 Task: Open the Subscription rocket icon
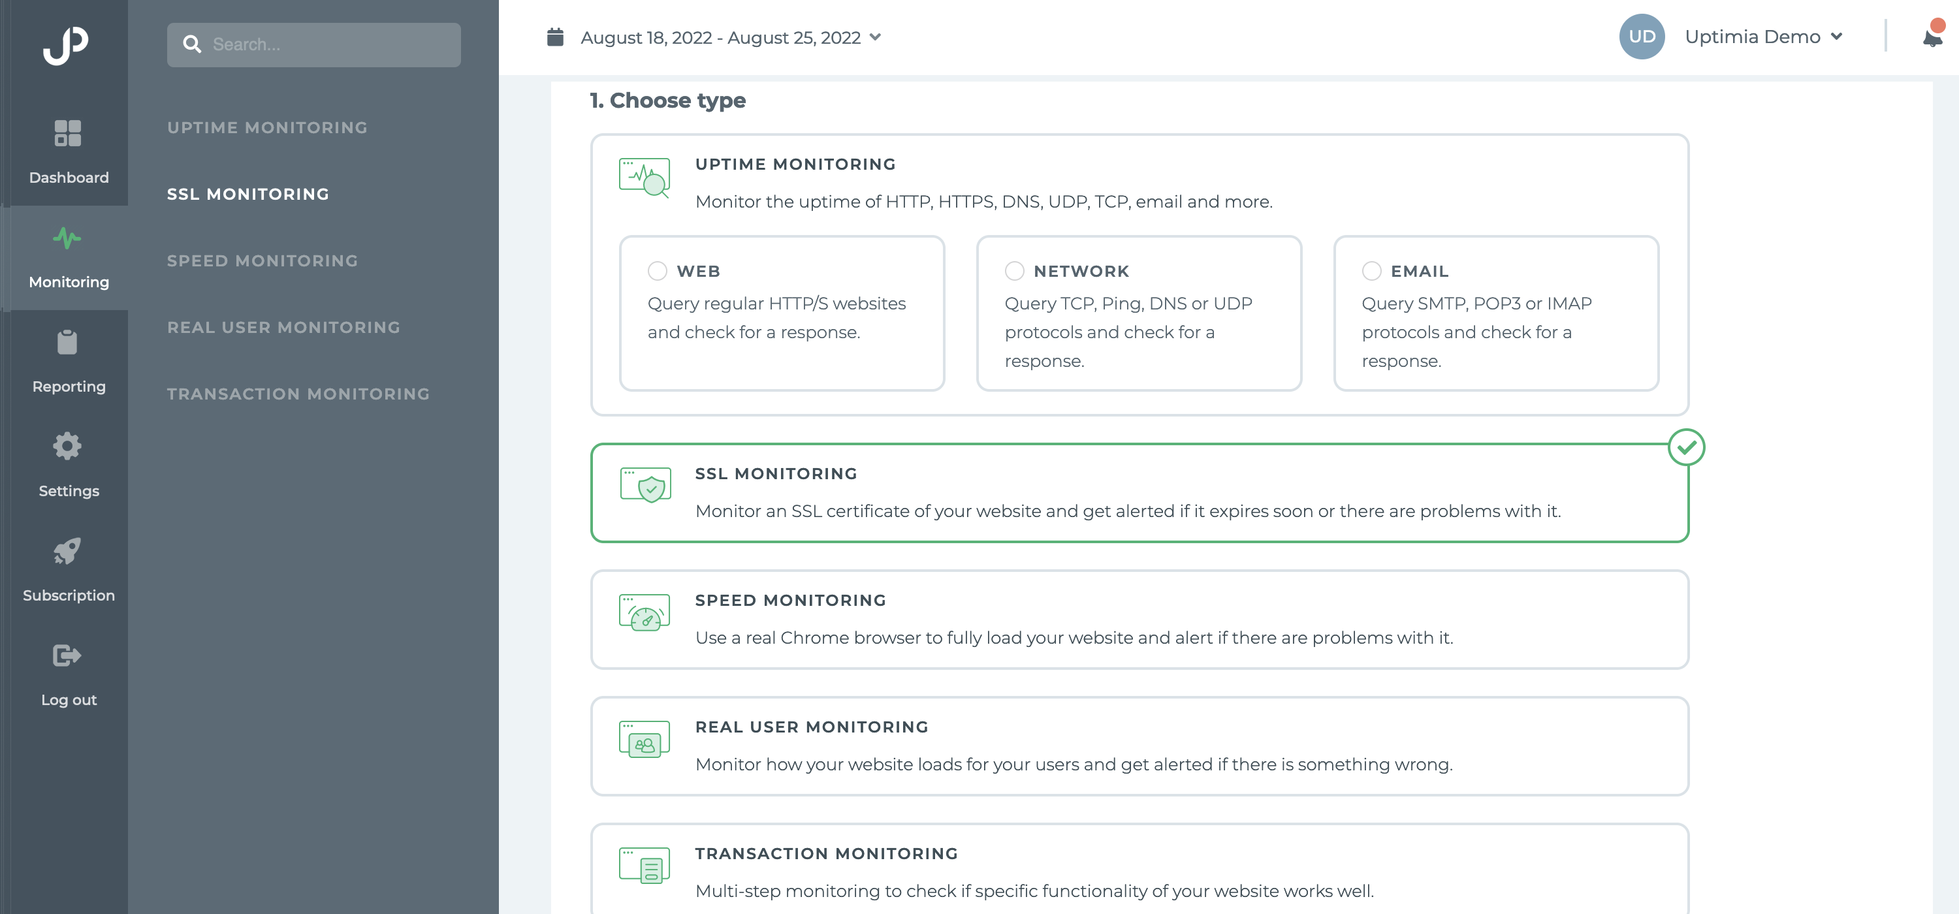click(x=67, y=550)
